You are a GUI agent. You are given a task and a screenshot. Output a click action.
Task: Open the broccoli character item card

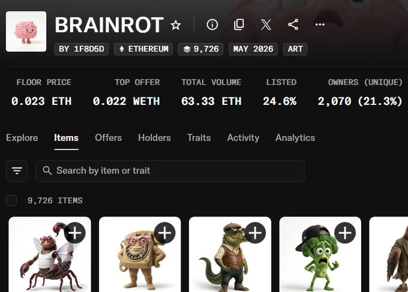click(320, 254)
